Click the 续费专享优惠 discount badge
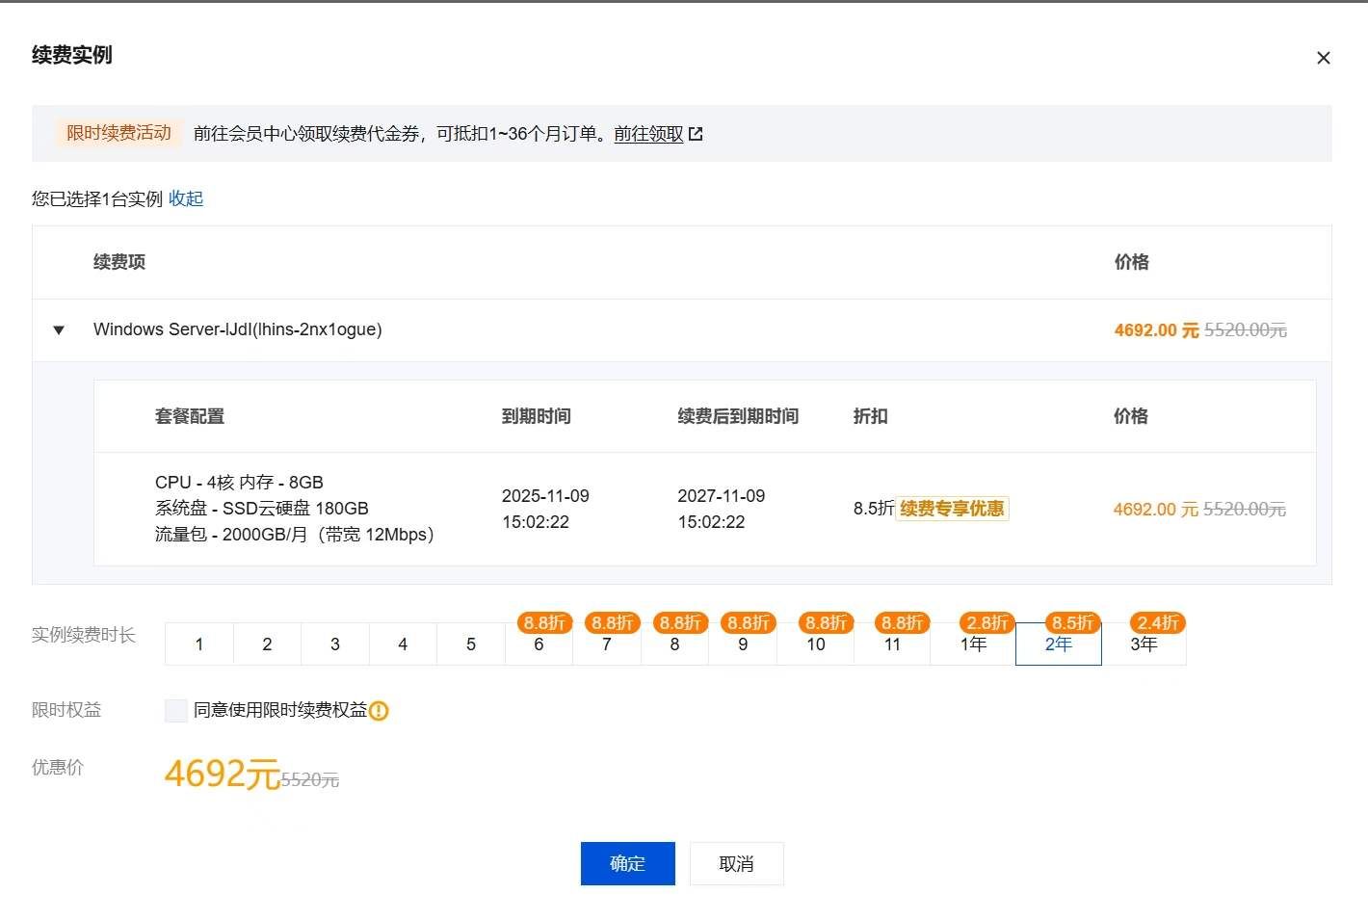This screenshot has height=920, width=1368. click(952, 509)
